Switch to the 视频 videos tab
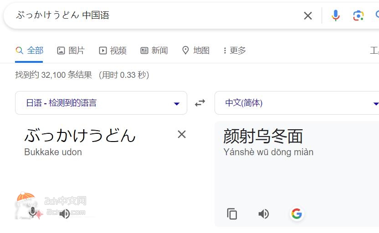The height and width of the screenshot is (233, 379). 113,51
